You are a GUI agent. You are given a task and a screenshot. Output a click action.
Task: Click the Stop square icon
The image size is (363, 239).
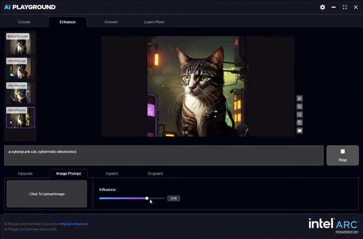tap(342, 151)
